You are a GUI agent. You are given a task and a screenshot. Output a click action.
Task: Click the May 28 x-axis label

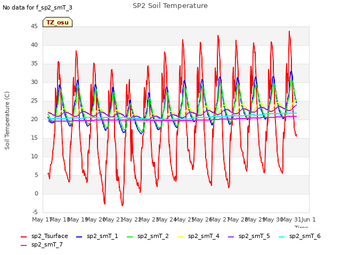238,219
